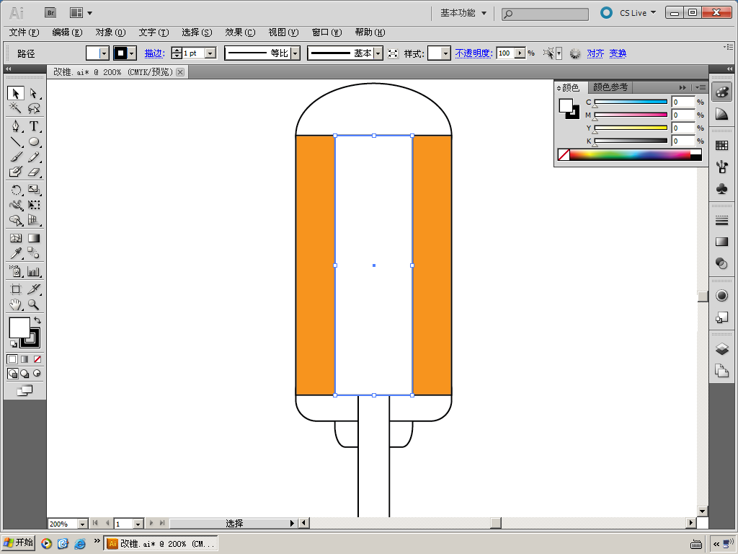The width and height of the screenshot is (738, 554).
Task: Select the Gradient tool
Action: point(33,238)
